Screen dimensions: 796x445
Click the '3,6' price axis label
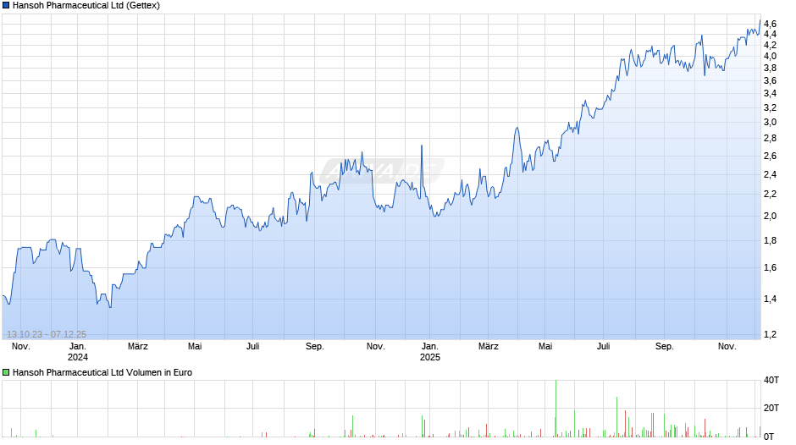tap(770, 80)
